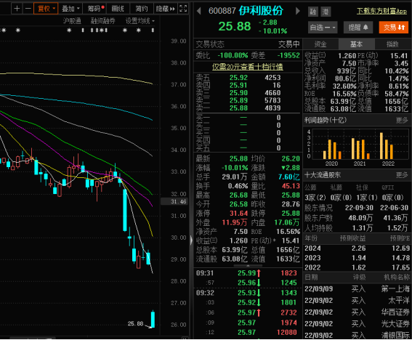Open the 叠加 overlay dropdown
The width and height of the screenshot is (412, 340).
tap(70, 9)
